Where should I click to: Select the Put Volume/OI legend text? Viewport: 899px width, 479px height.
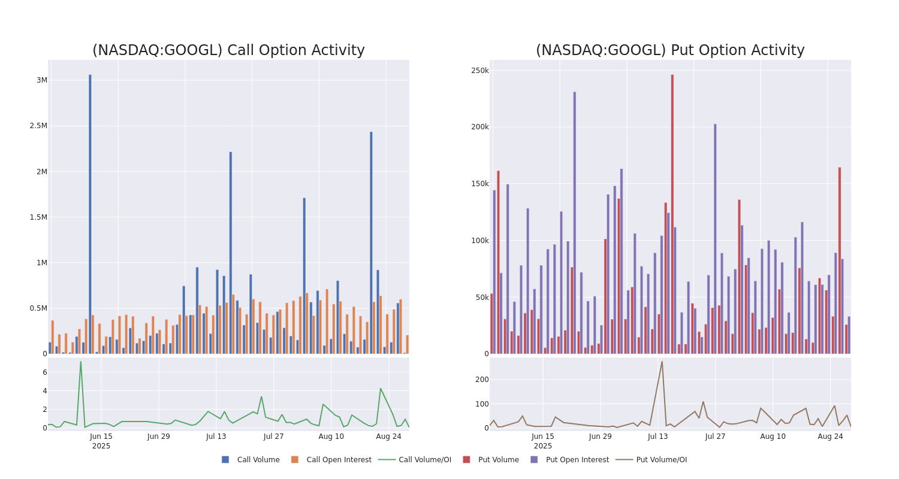click(662, 460)
